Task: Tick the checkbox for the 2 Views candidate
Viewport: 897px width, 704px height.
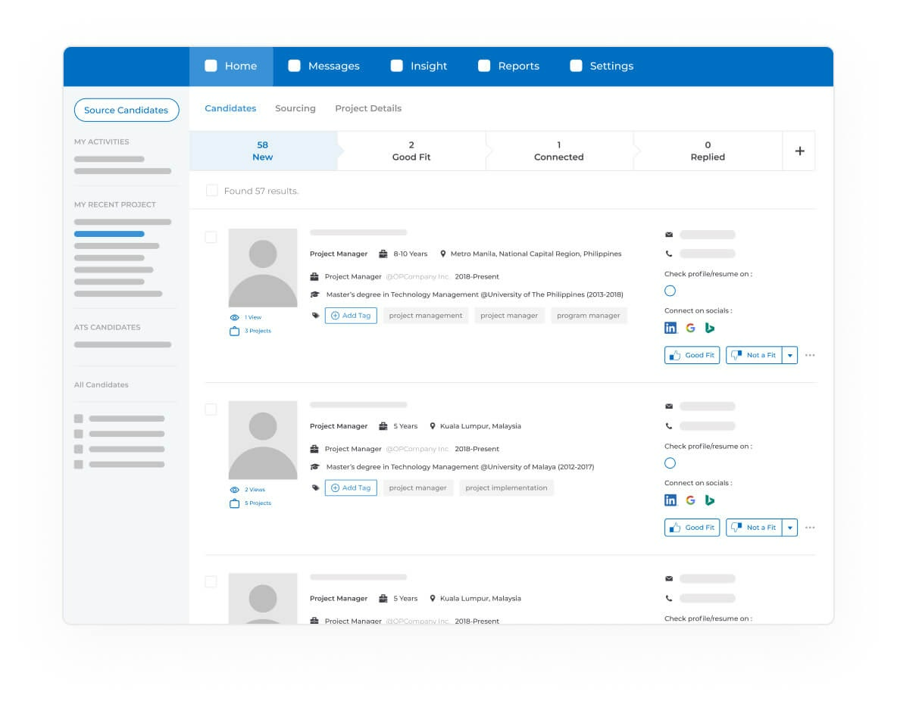Action: (211, 409)
